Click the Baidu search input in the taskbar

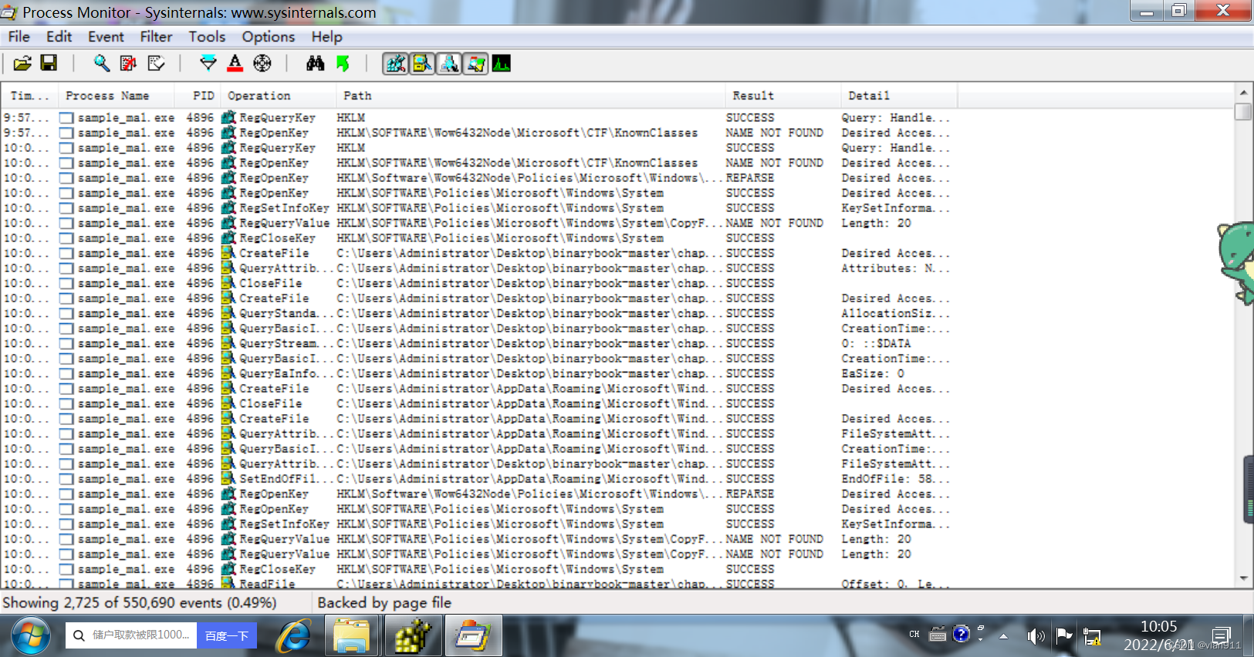click(131, 635)
